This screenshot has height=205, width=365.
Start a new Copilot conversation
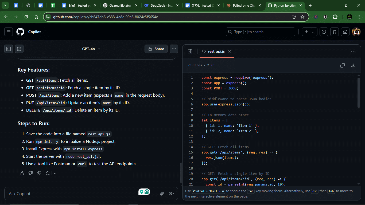[19, 49]
